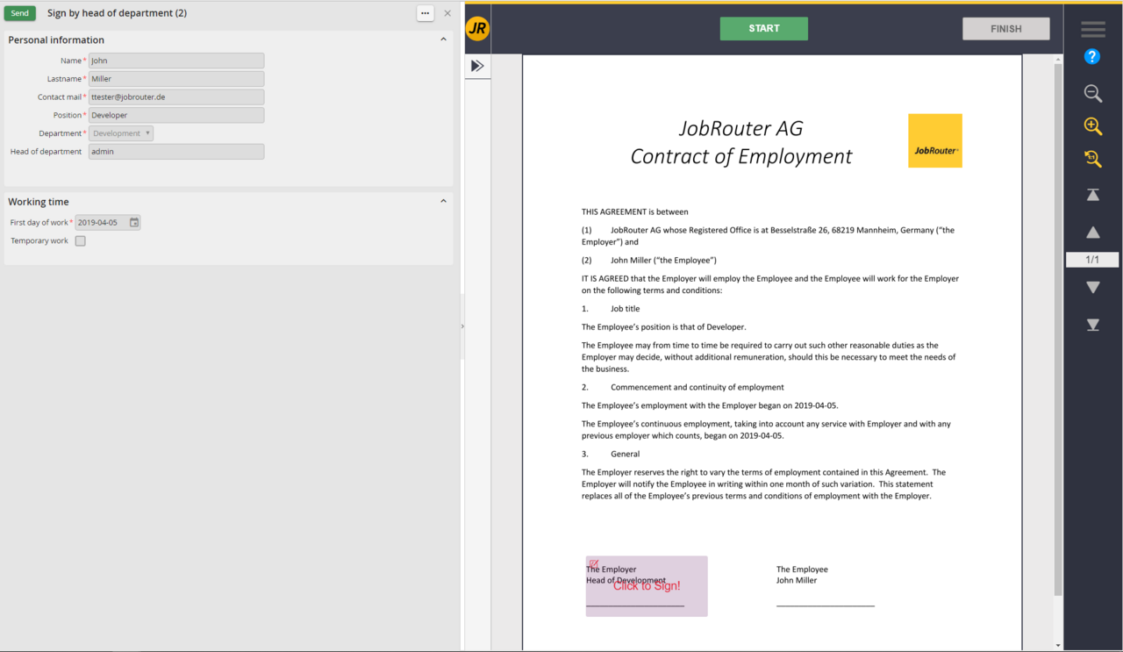Reset the document zoom level
1123x652 pixels.
click(1091, 159)
